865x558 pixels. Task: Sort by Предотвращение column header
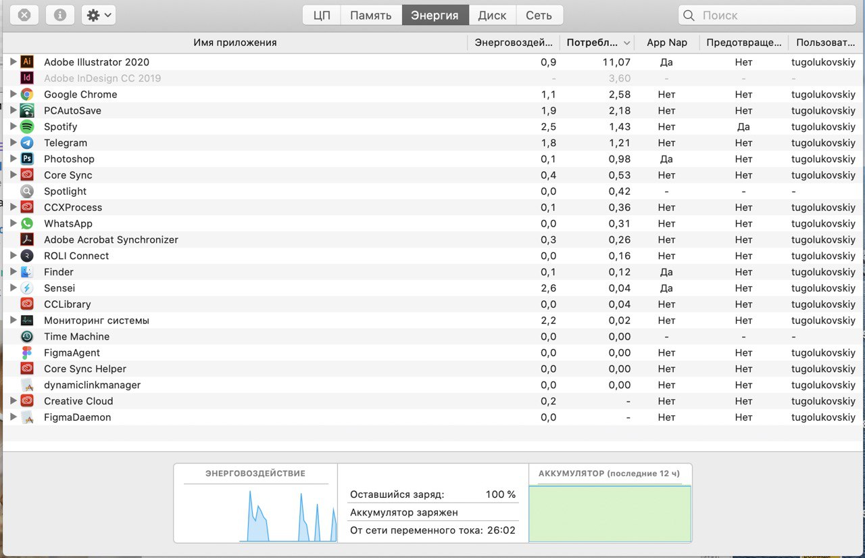(744, 43)
